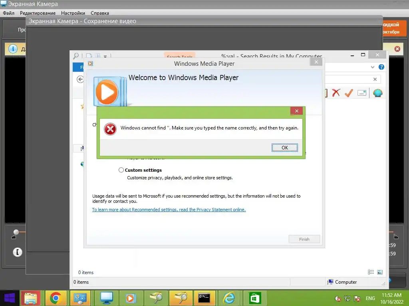The height and width of the screenshot is (306, 409).
Task: Click the magnifier icon in Explorer title bar
Action: click(x=76, y=55)
